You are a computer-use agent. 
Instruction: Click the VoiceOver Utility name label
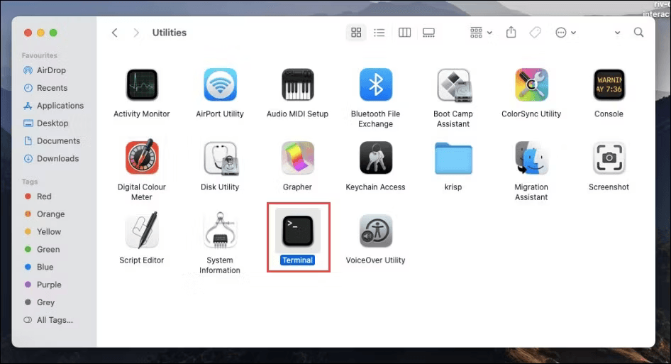[x=375, y=260]
